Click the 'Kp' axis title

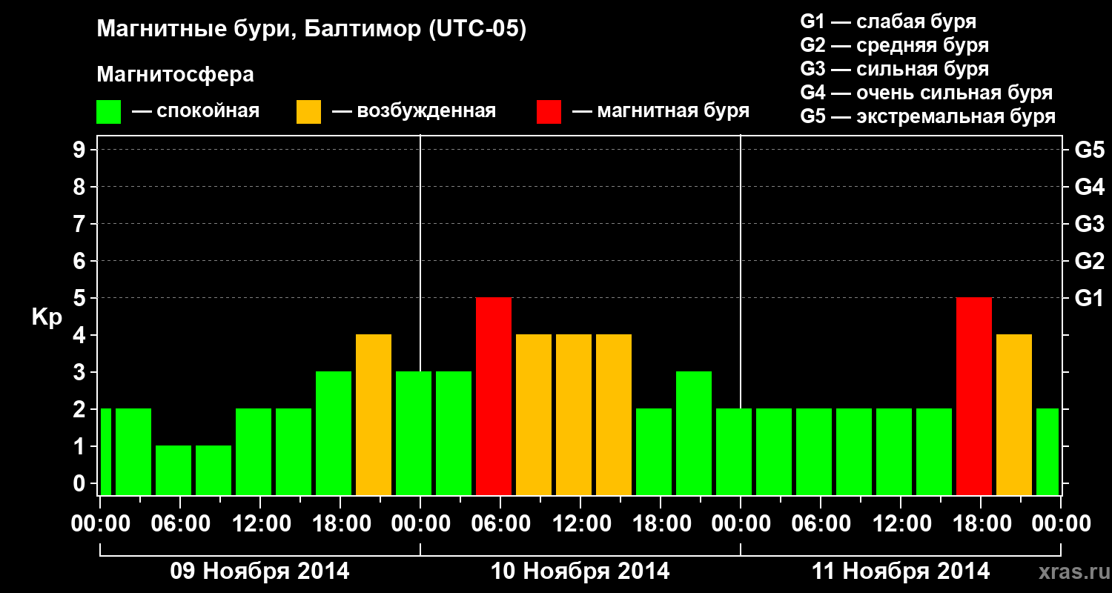click(47, 318)
